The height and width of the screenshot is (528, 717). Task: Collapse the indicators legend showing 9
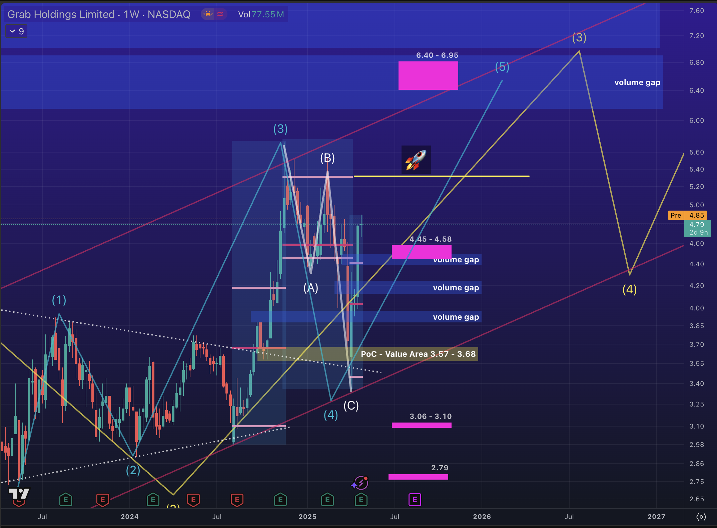[16, 31]
